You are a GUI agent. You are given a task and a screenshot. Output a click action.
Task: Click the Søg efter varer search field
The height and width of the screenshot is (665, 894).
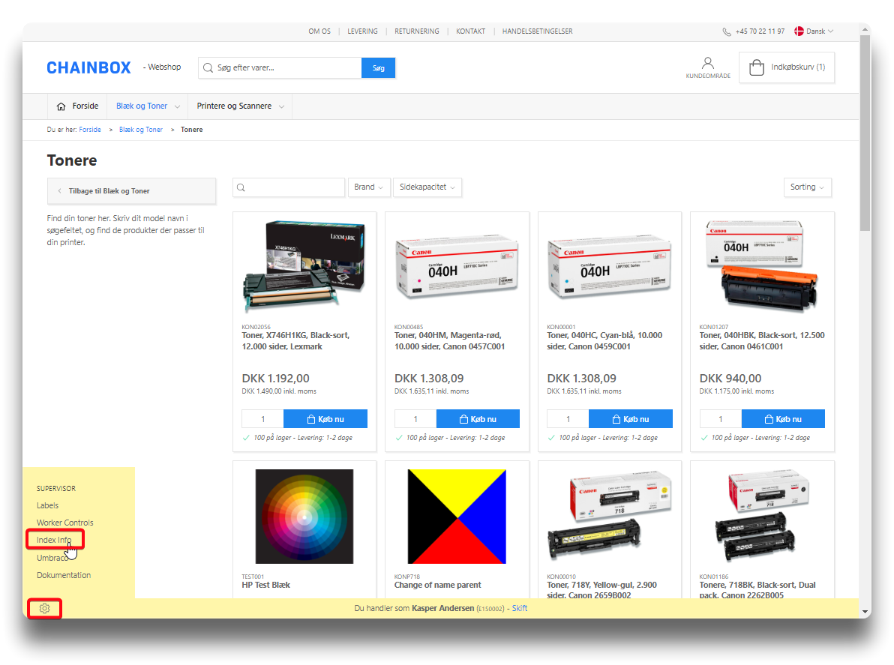[x=280, y=67]
